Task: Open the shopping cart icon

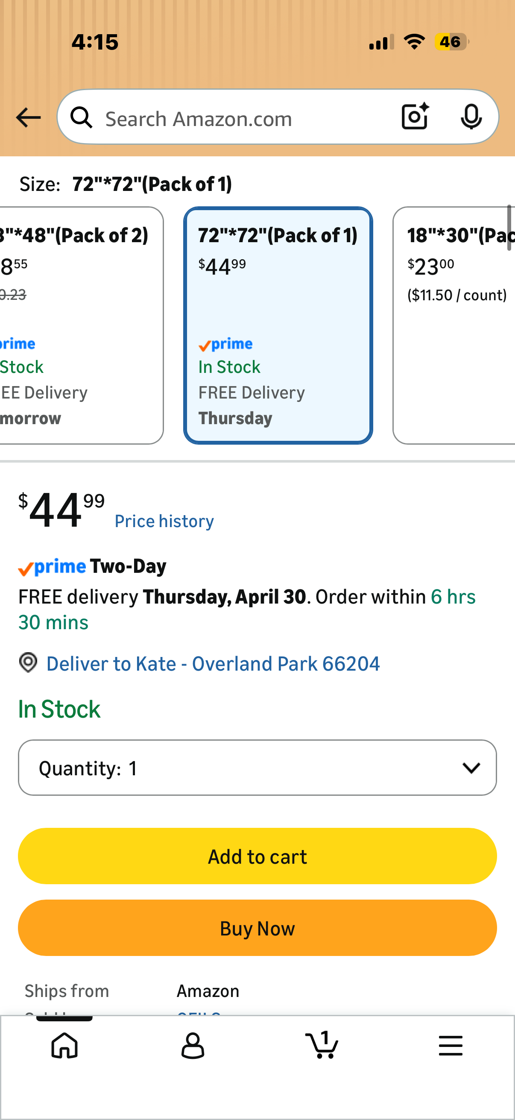Action: point(322,1045)
